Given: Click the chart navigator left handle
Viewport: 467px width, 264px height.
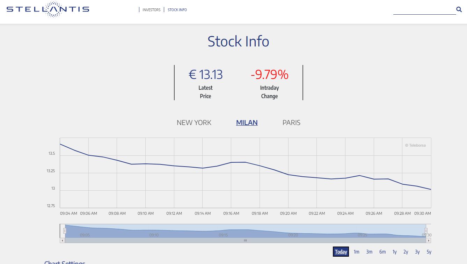Looking at the screenshot, I should coord(65,230).
